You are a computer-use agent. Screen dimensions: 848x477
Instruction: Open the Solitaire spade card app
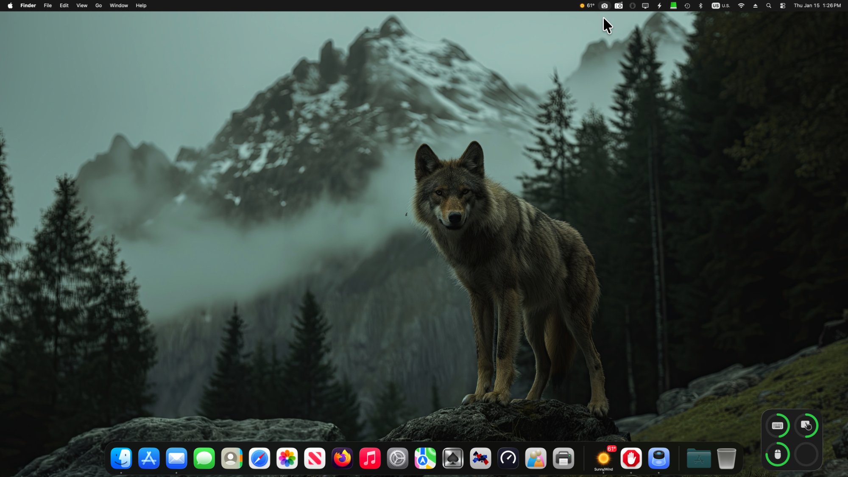click(453, 458)
